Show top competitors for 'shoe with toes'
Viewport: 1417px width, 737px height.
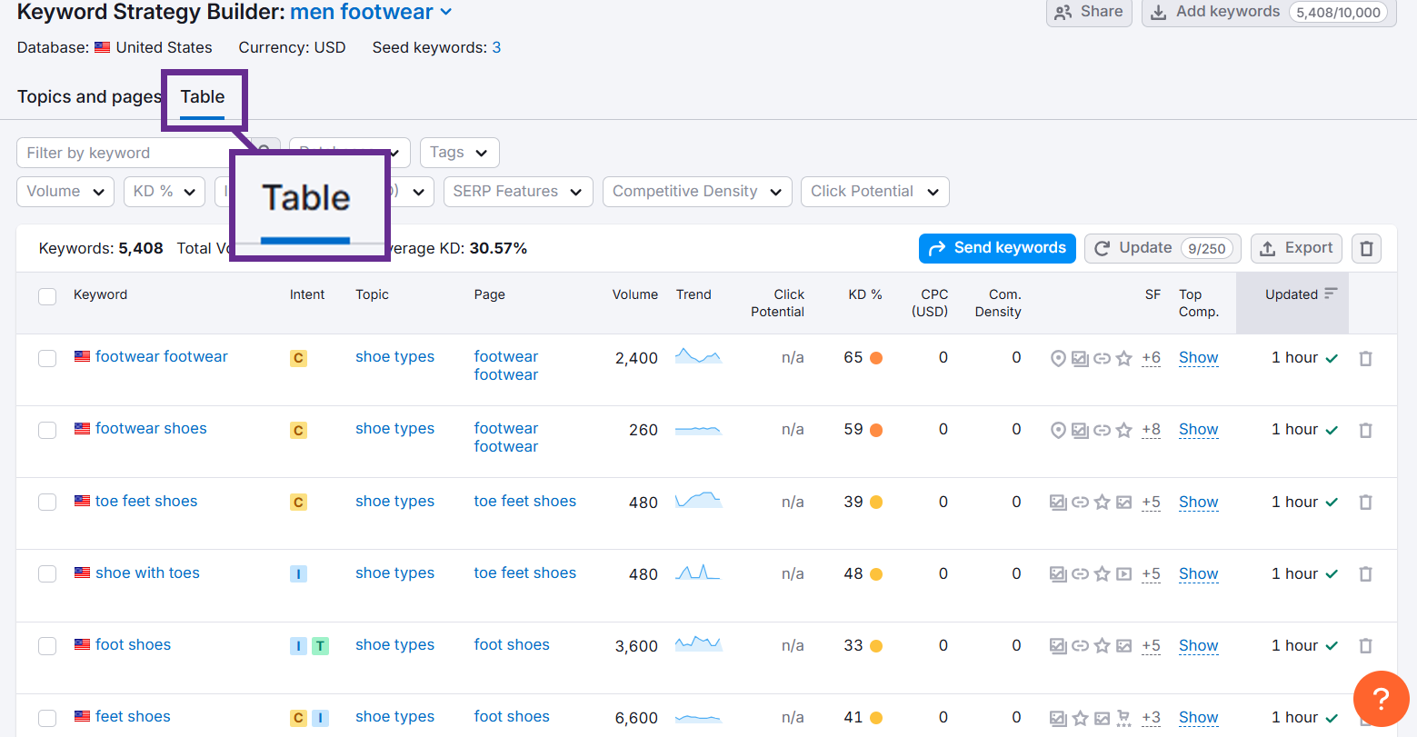pyautogui.click(x=1198, y=573)
